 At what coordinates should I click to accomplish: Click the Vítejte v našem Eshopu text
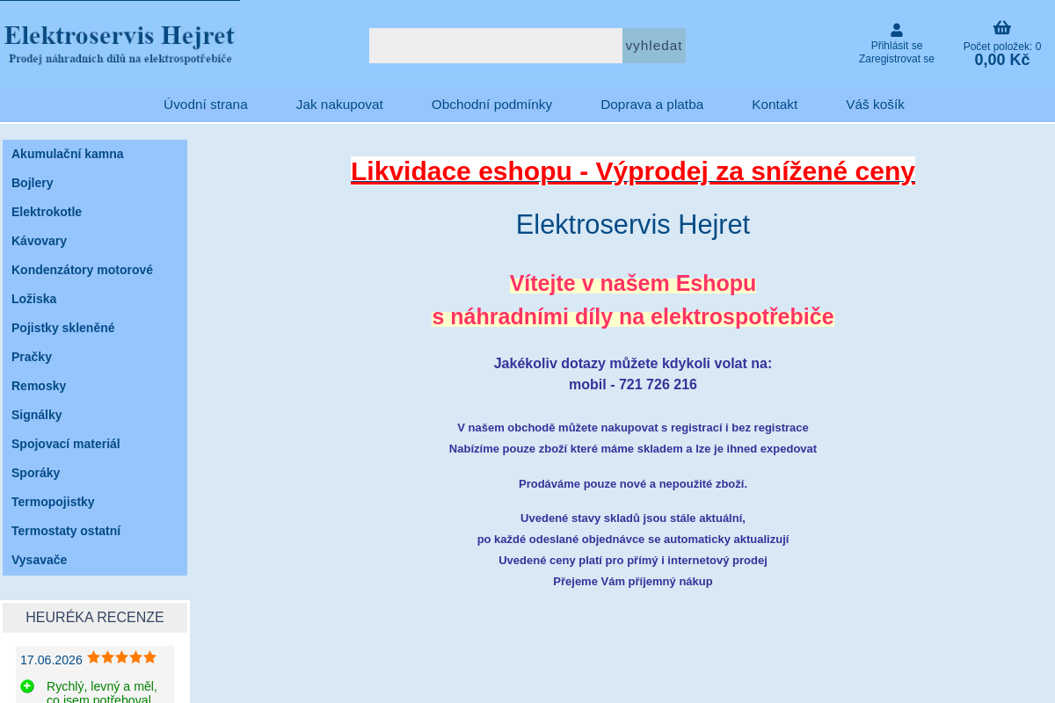coord(633,283)
